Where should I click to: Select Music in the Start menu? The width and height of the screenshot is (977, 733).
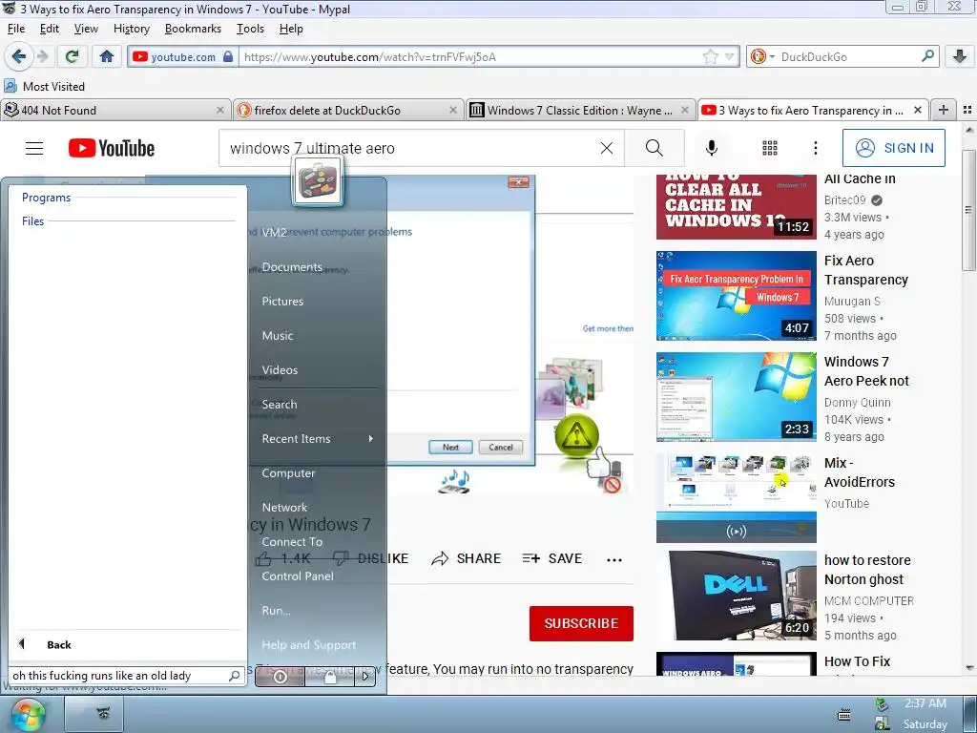[x=278, y=335]
